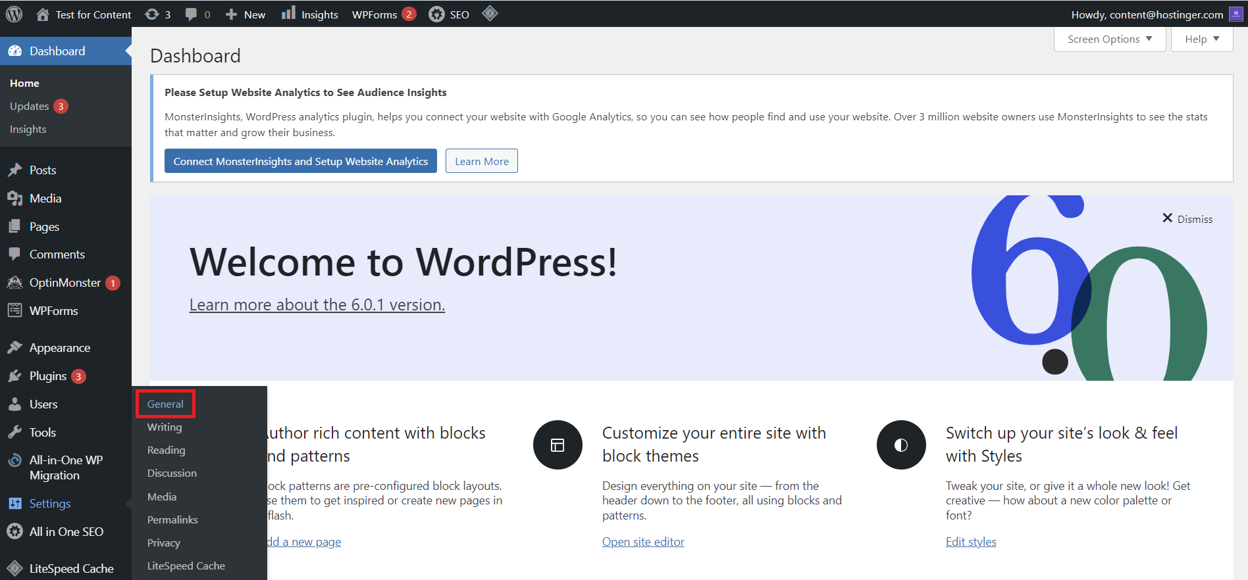Dismiss the Welcome to WordPress panel

coord(1187,218)
